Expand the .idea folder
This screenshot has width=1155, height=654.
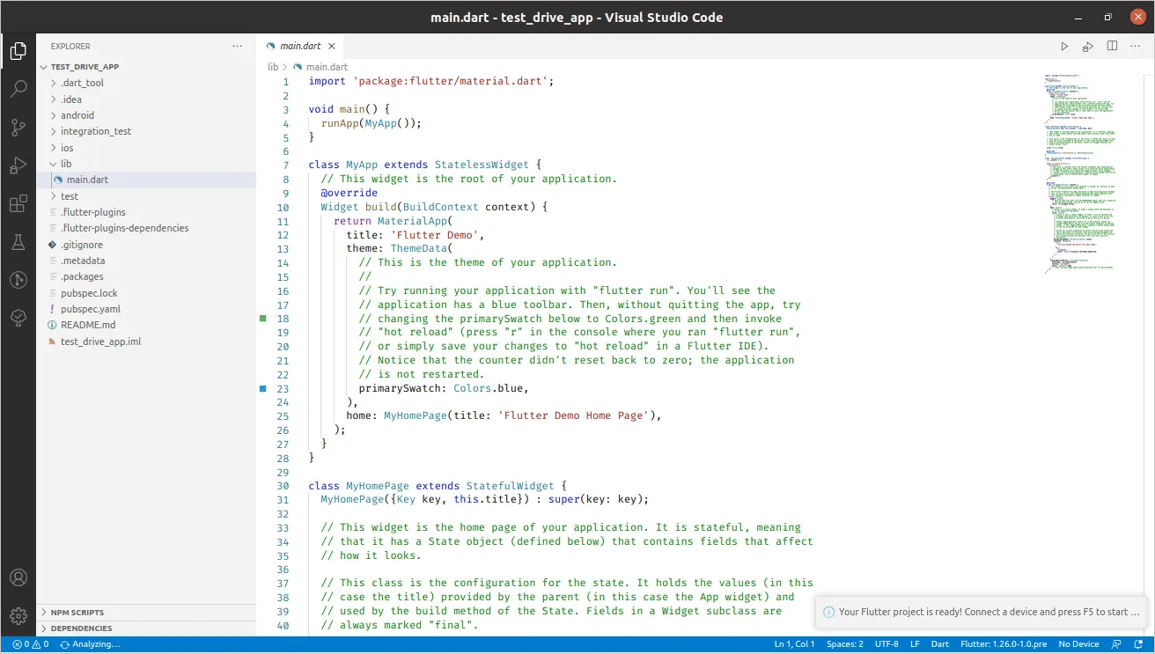click(55, 99)
